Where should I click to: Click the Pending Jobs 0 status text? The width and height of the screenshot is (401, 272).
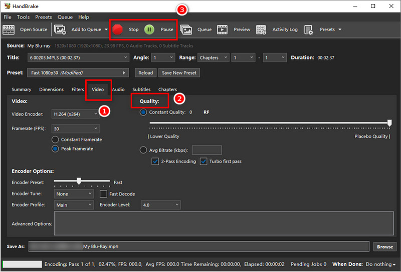click(x=308, y=264)
